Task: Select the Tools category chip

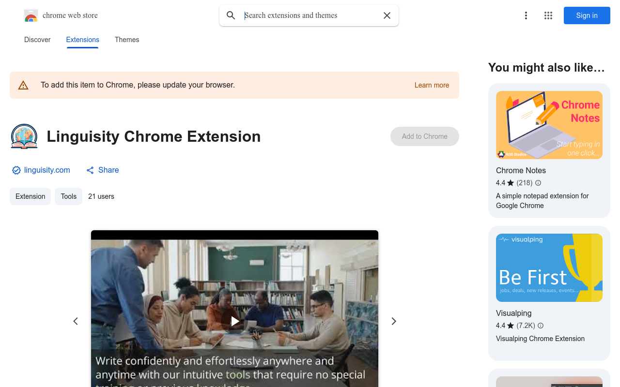Action: pos(69,196)
